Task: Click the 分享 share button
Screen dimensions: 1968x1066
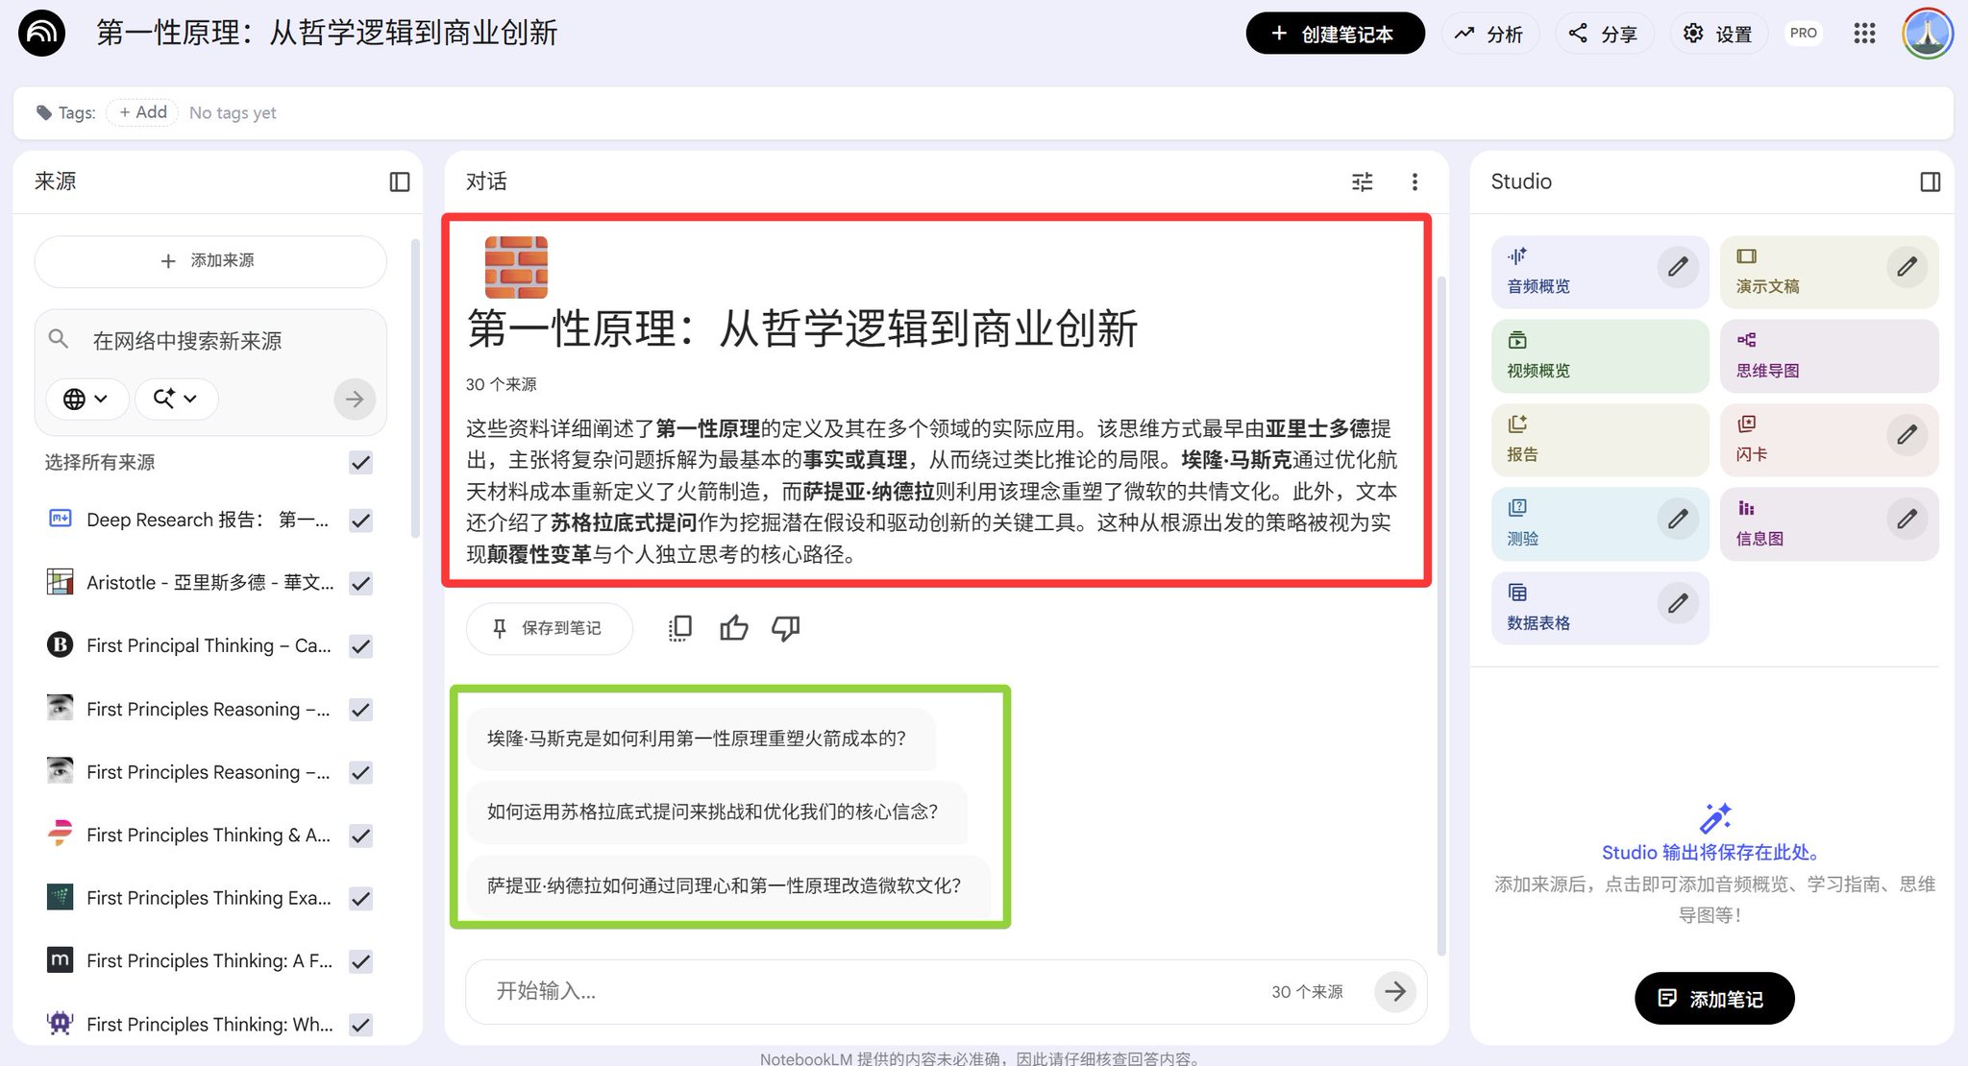Action: 1604,34
